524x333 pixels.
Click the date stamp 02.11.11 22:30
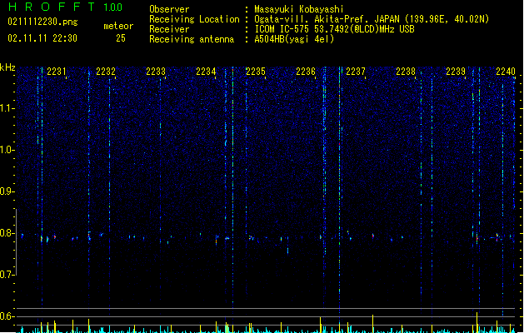42,38
